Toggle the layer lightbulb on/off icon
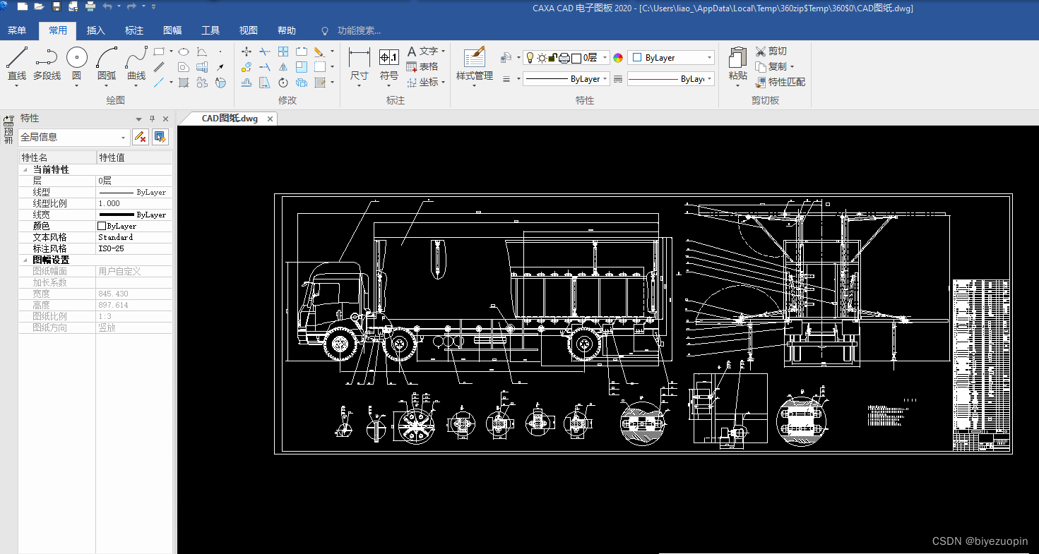 [530, 58]
